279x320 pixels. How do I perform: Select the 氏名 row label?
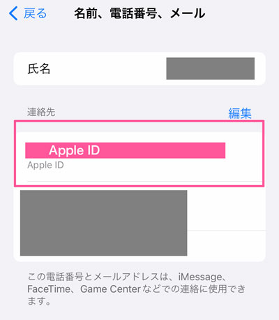pyautogui.click(x=39, y=69)
